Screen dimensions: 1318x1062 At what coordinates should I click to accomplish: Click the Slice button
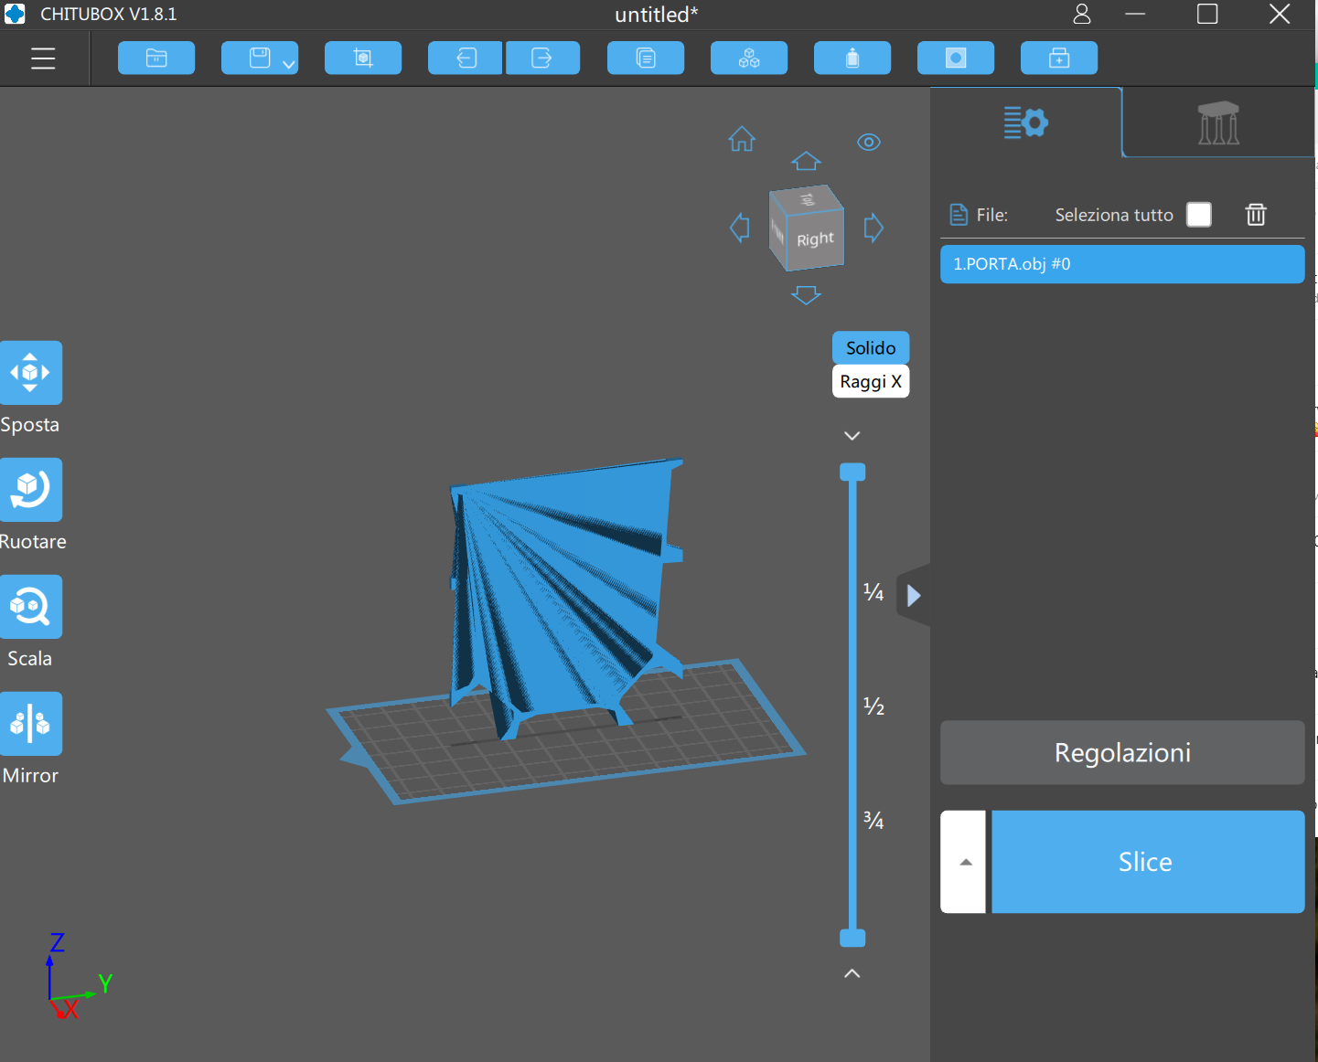tap(1147, 862)
